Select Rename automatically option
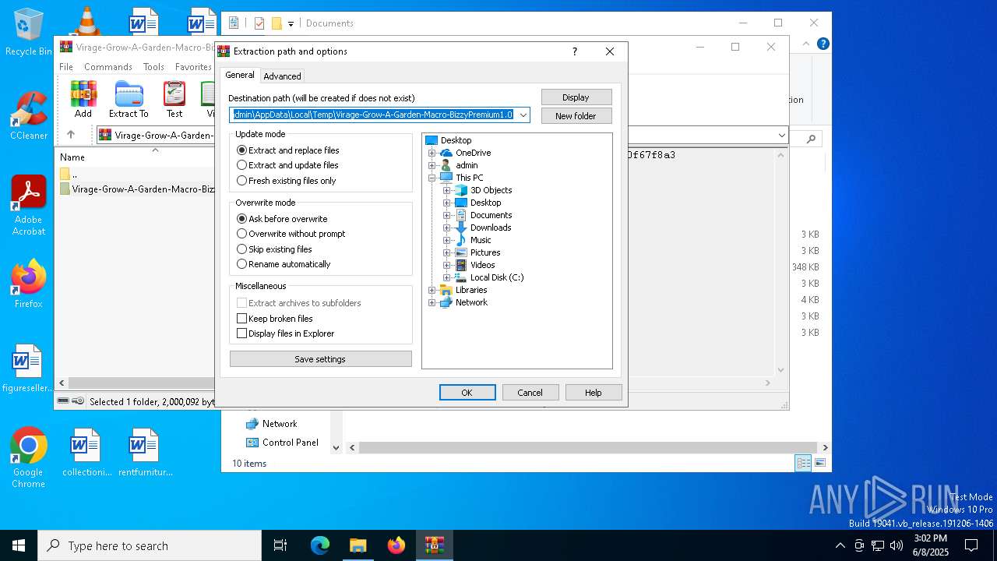Screen dimensions: 997x561 pyautogui.click(x=284, y=264)
